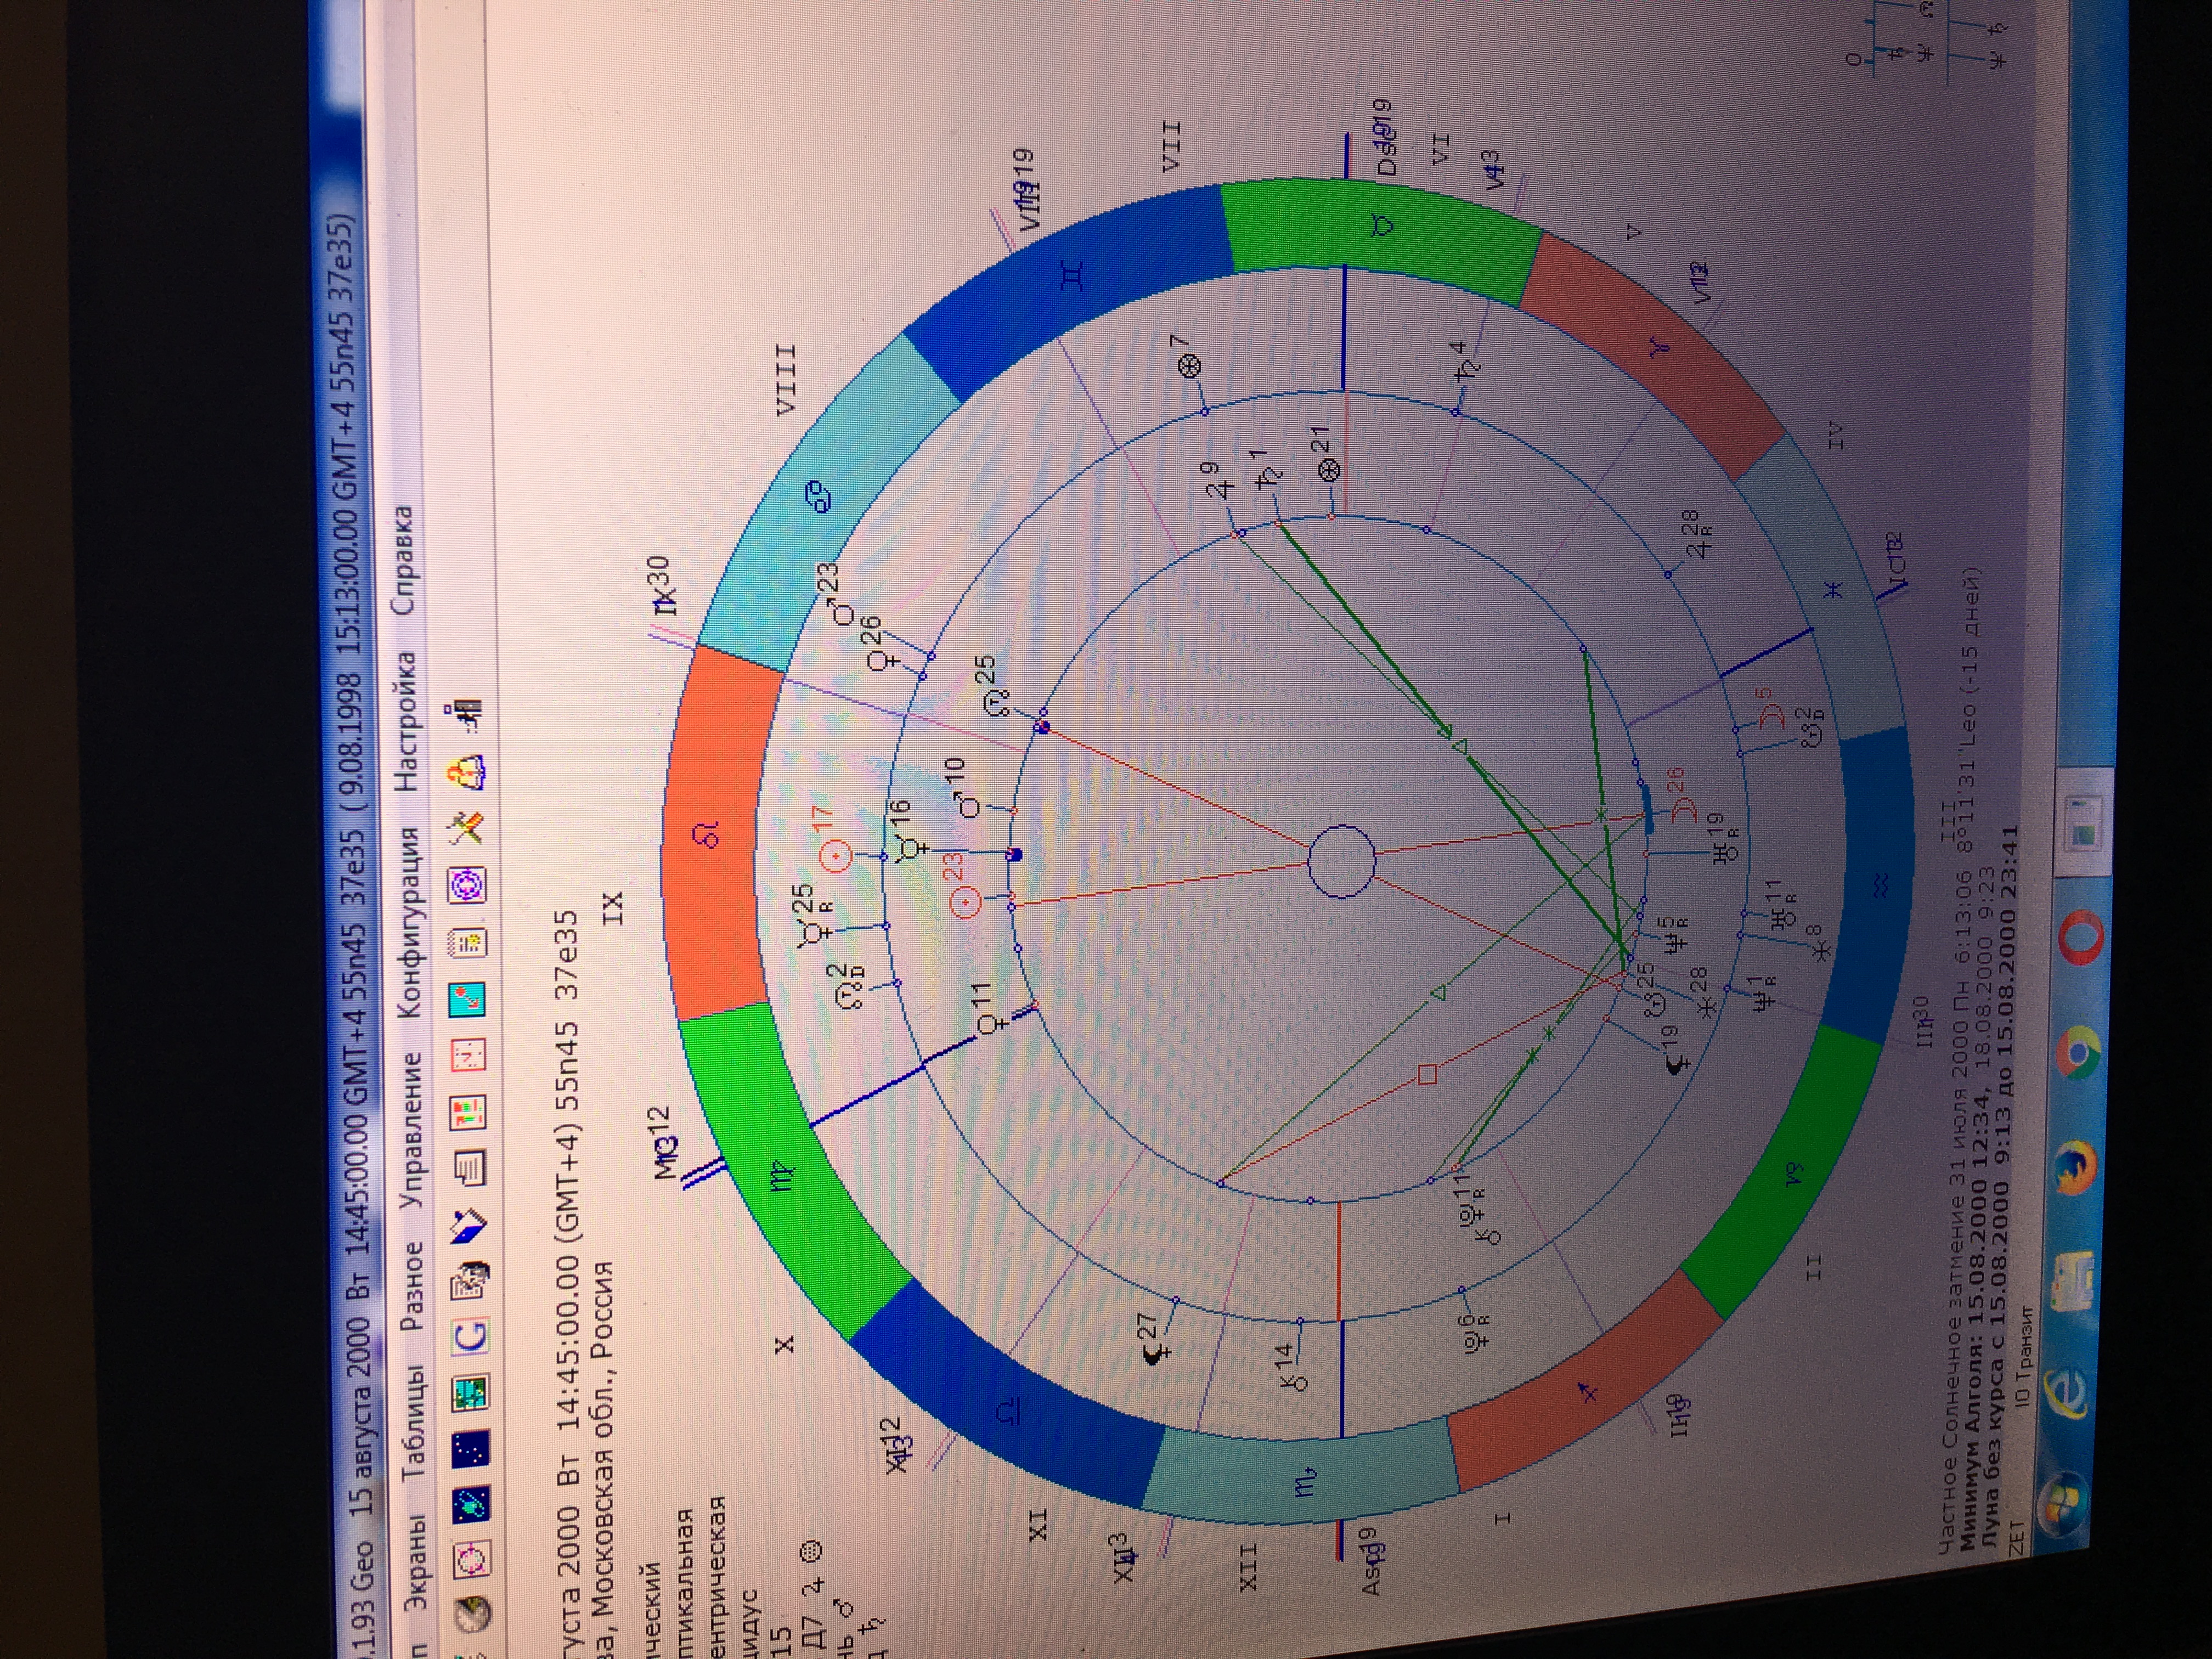The height and width of the screenshot is (1659, 2212).
Task: Click the pink-framed clock toolbar icon
Action: [x=470, y=1054]
